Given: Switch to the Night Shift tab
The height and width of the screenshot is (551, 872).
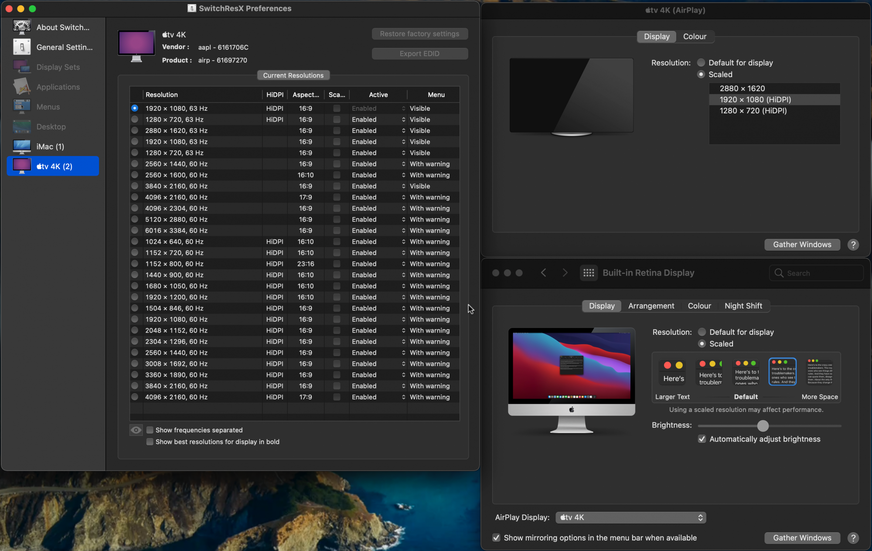Looking at the screenshot, I should pos(743,306).
